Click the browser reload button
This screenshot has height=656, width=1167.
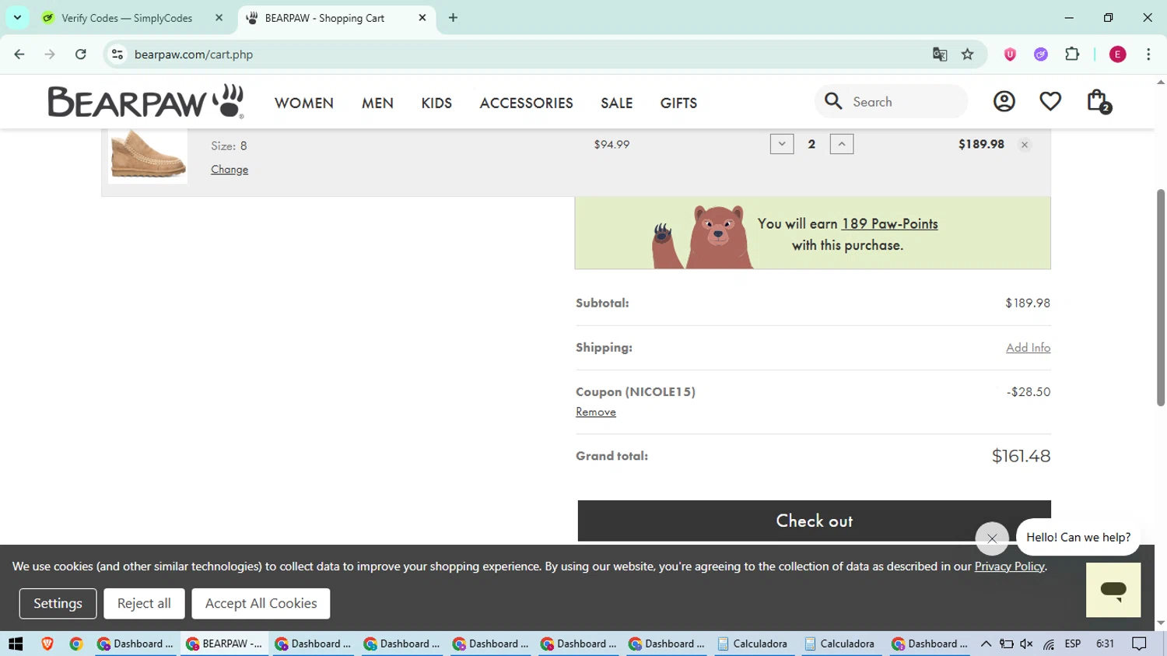point(81,54)
